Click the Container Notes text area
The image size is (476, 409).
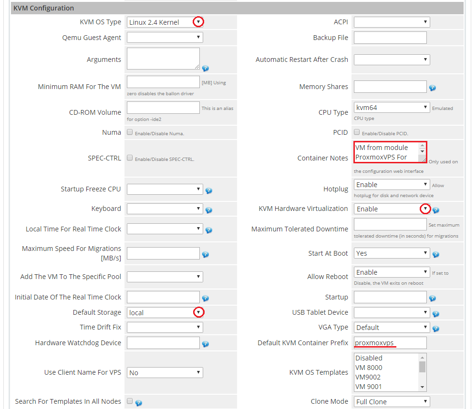click(x=391, y=152)
